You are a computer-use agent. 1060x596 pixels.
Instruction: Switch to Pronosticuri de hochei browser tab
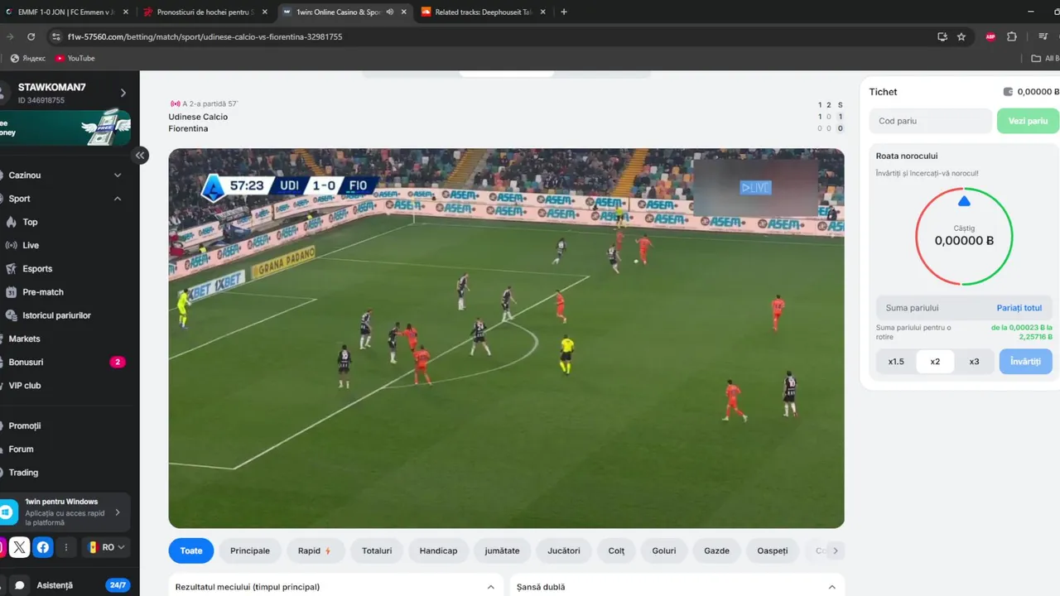[x=204, y=12]
